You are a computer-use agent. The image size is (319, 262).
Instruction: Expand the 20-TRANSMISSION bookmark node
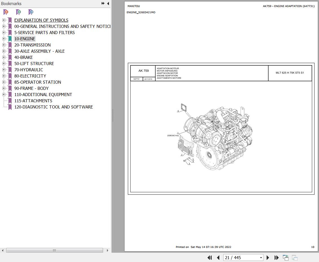click(x=4, y=45)
